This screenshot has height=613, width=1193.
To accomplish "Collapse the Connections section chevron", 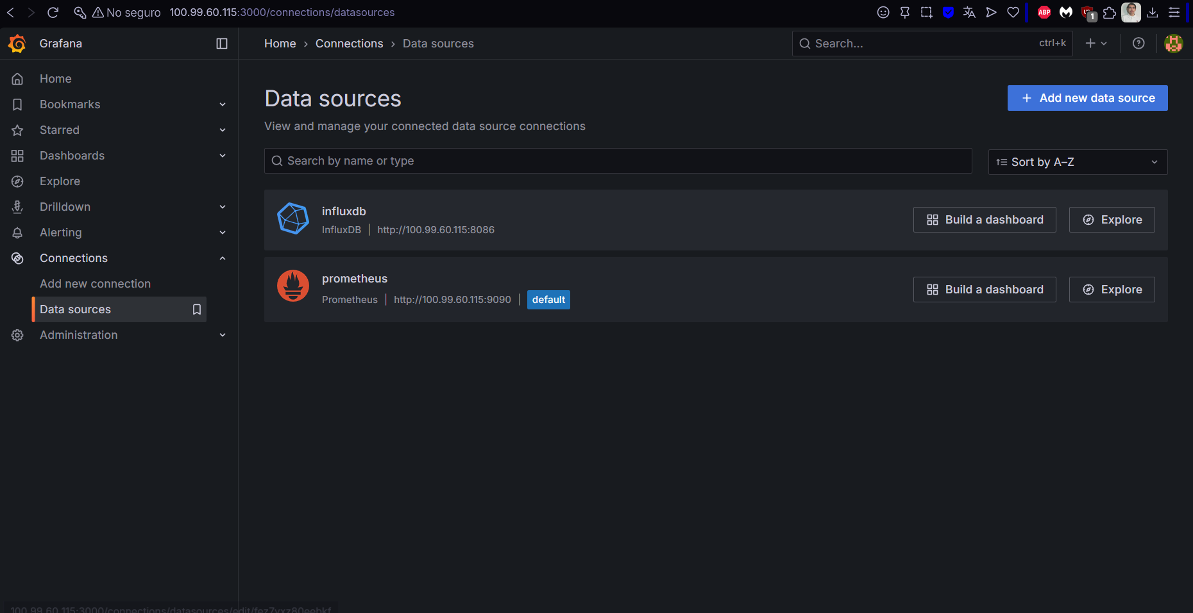I will pos(223,258).
